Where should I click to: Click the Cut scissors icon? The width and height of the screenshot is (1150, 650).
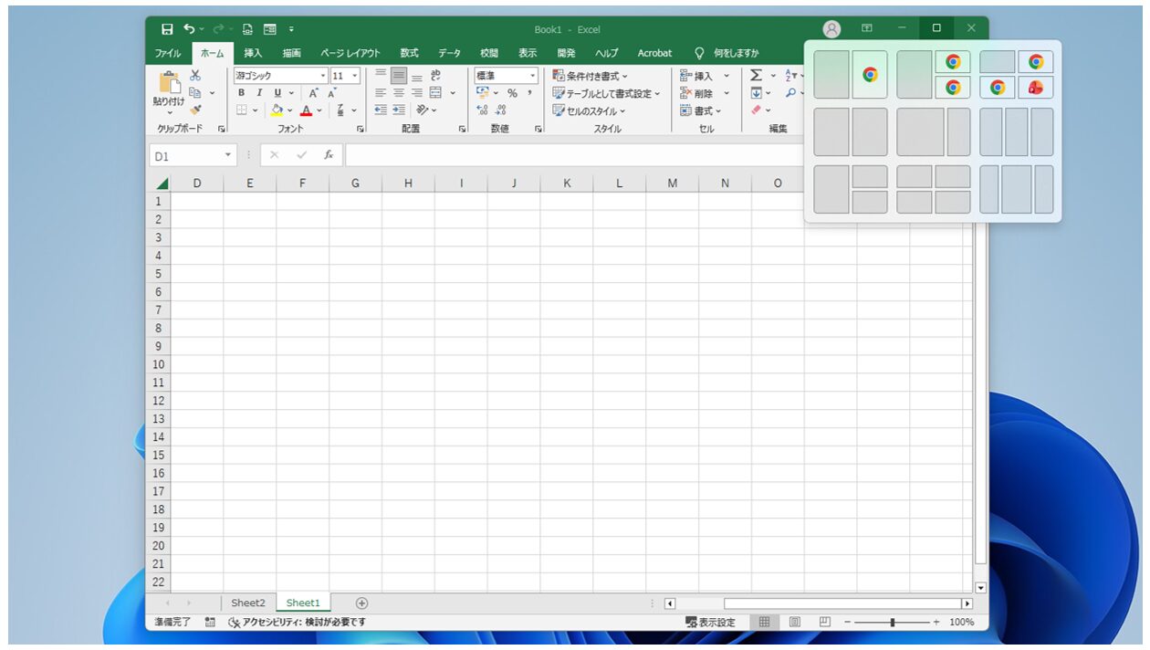194,76
